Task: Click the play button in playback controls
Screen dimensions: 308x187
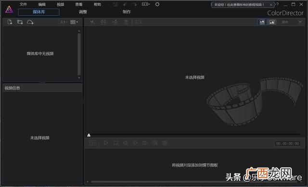Action: point(106,143)
